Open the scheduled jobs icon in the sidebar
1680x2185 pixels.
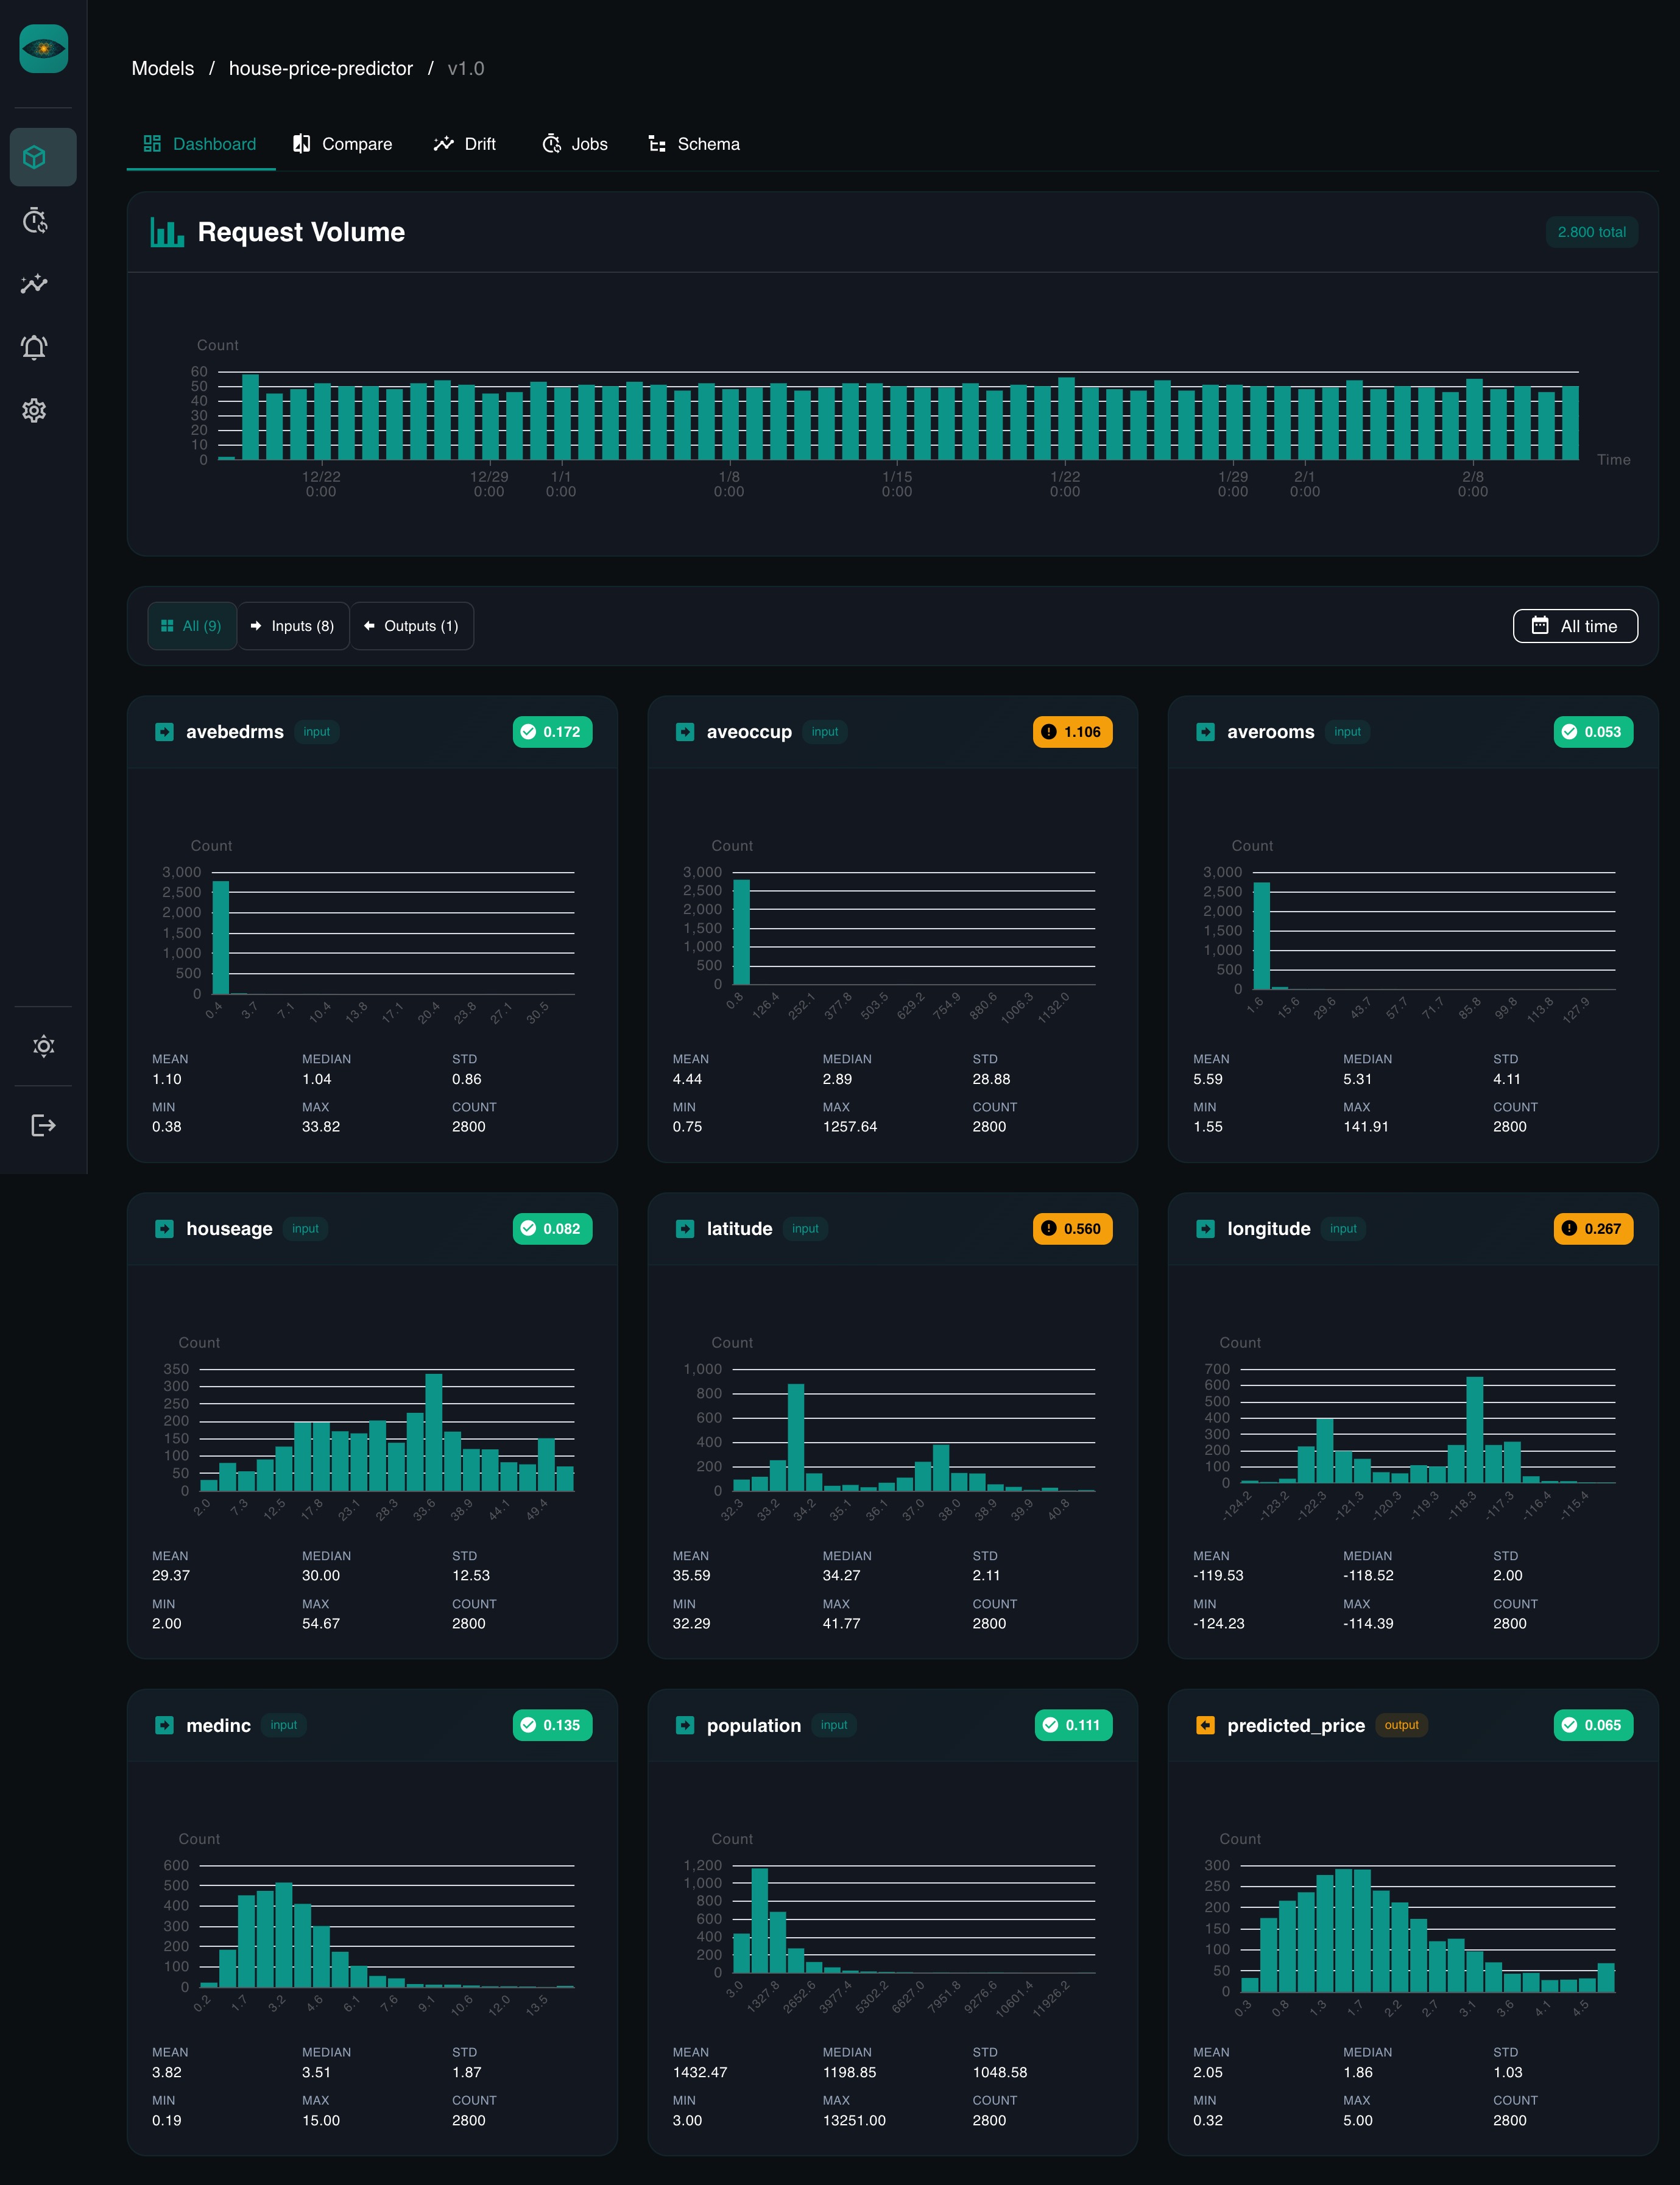(35, 222)
